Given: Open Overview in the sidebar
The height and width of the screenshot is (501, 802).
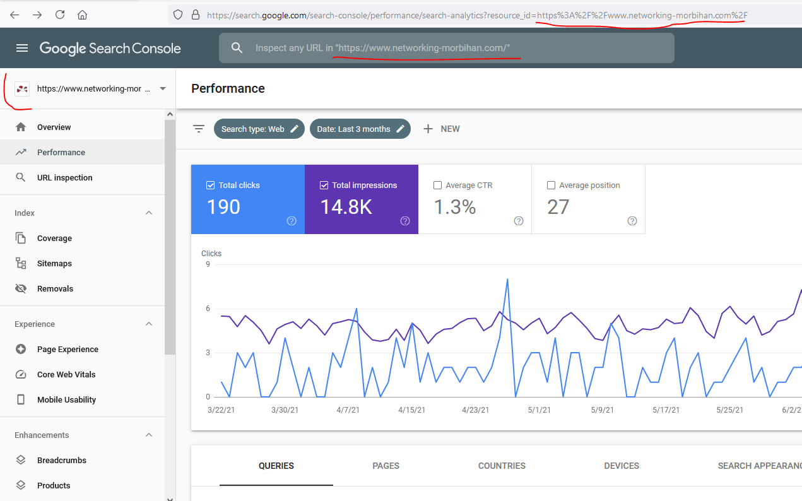Looking at the screenshot, I should tap(82, 127).
